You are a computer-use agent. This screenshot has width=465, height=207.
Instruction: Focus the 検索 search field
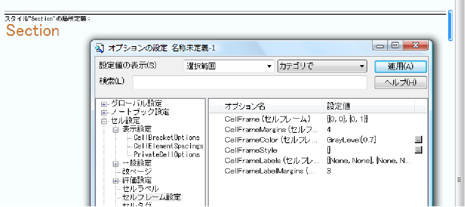point(250,82)
